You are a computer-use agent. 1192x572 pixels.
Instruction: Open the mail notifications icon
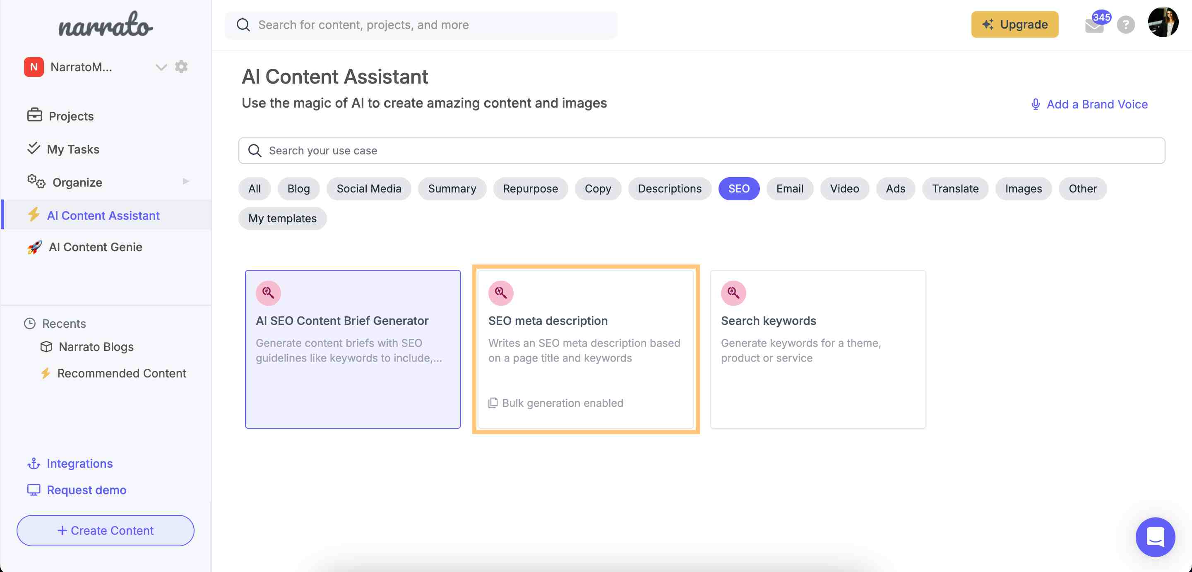point(1094,25)
